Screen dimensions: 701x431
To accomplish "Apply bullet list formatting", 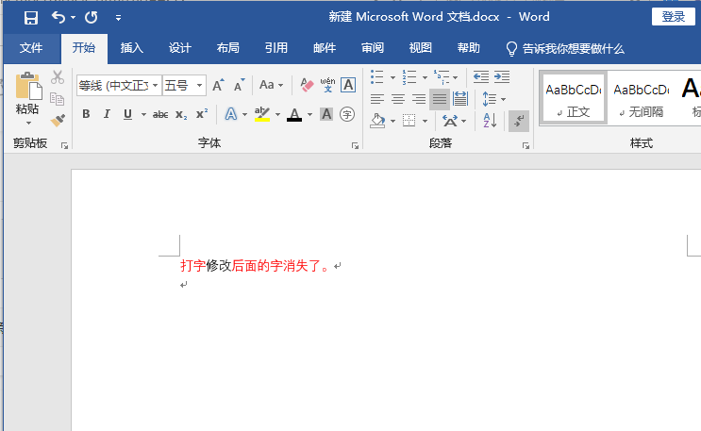I will click(x=377, y=77).
